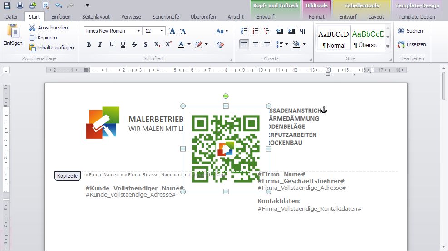Toggle single underline formatting
The image size is (448, 251).
pos(111,44)
